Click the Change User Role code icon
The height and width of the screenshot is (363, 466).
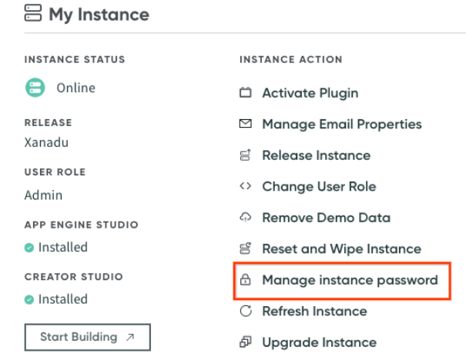246,186
